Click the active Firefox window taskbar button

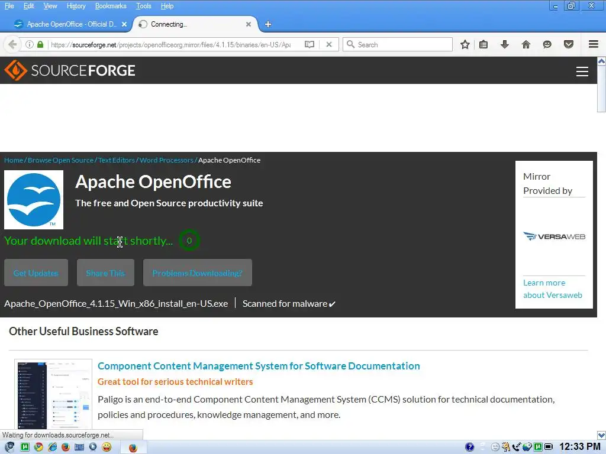(x=133, y=447)
